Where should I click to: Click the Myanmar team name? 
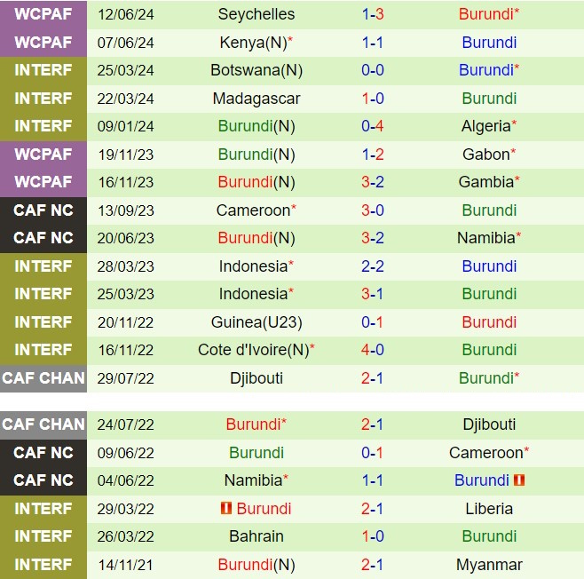point(489,565)
